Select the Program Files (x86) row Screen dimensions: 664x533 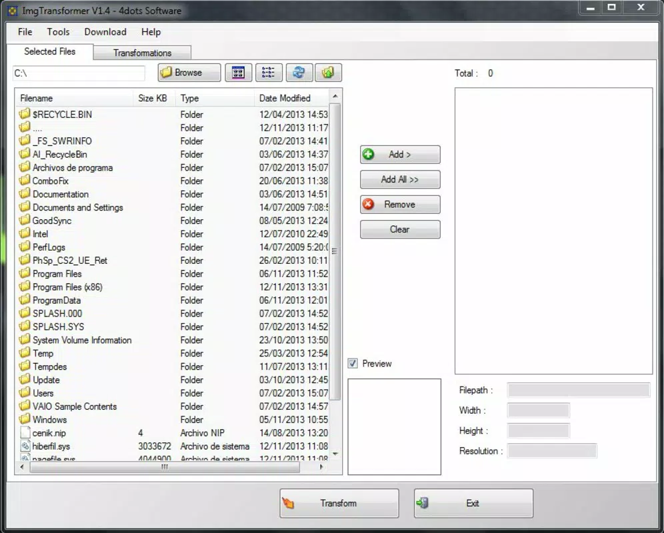pos(173,287)
